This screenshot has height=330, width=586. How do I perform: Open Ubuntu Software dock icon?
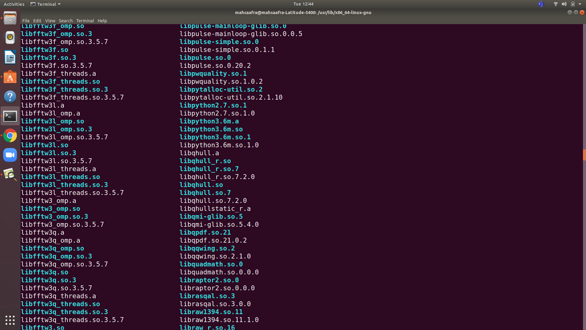point(10,77)
